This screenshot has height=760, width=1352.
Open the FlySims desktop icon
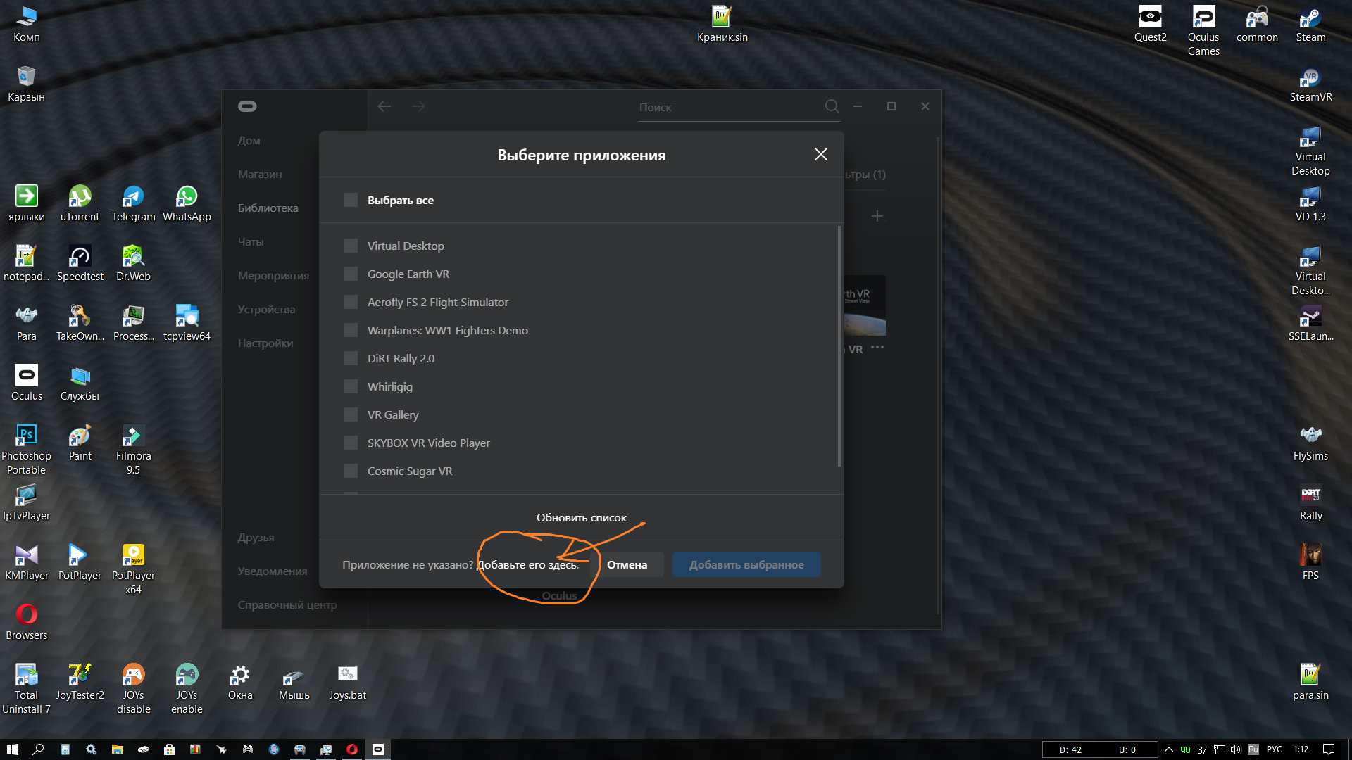point(1310,443)
